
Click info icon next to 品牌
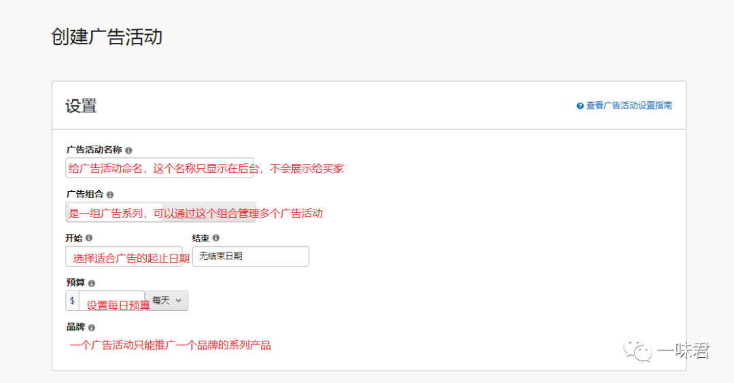pyautogui.click(x=92, y=328)
